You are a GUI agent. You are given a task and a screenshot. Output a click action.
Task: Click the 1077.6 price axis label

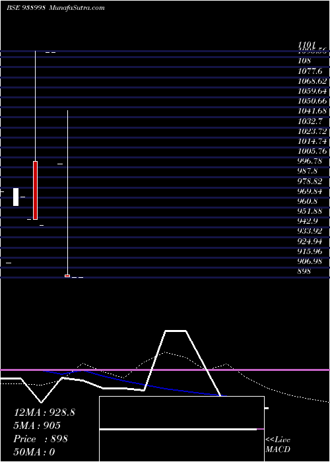(x=310, y=71)
